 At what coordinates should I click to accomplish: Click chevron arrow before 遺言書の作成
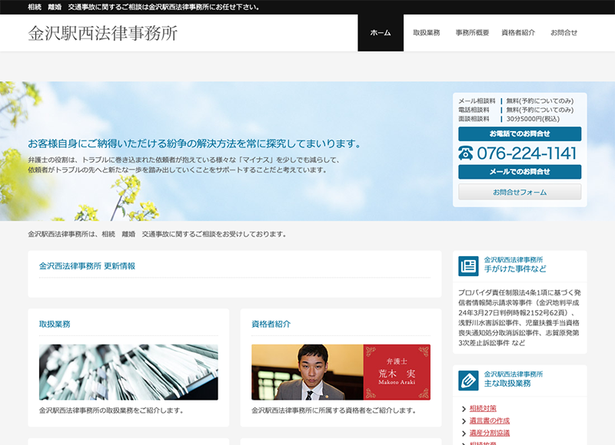tap(464, 421)
